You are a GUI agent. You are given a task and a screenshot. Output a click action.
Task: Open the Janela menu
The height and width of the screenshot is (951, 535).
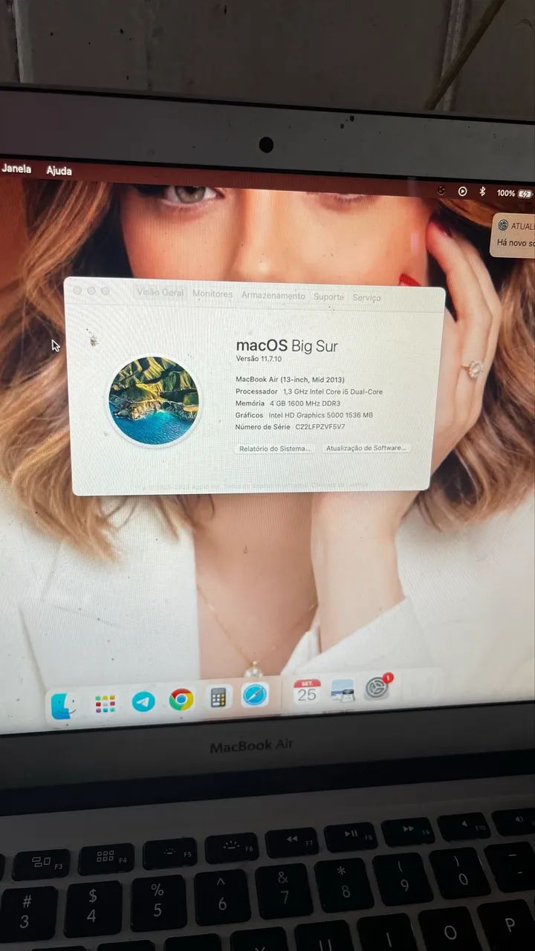[16, 169]
